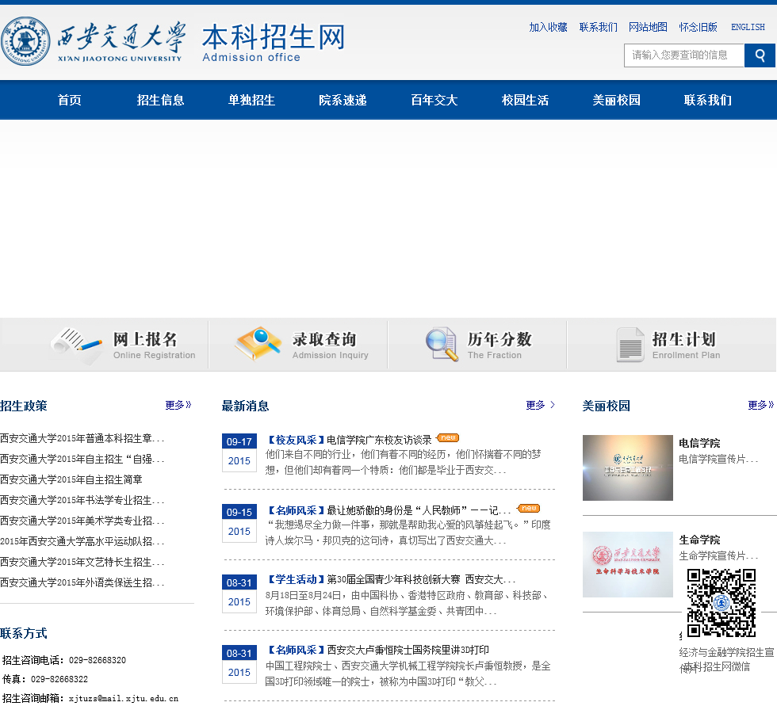The width and height of the screenshot is (777, 706).
Task: Click 生命学院宣传片 description link
Action: pyautogui.click(x=718, y=556)
